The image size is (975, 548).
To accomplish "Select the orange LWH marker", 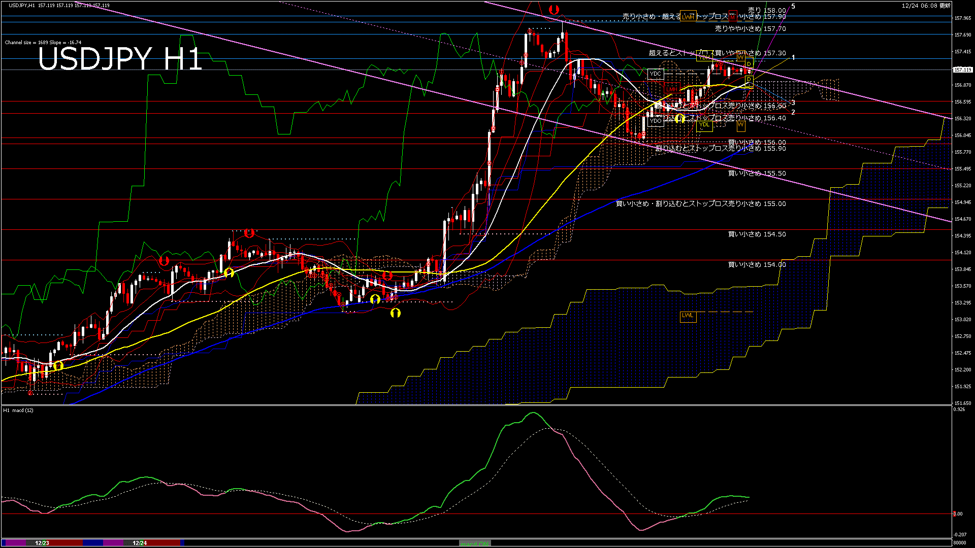I will (x=688, y=17).
